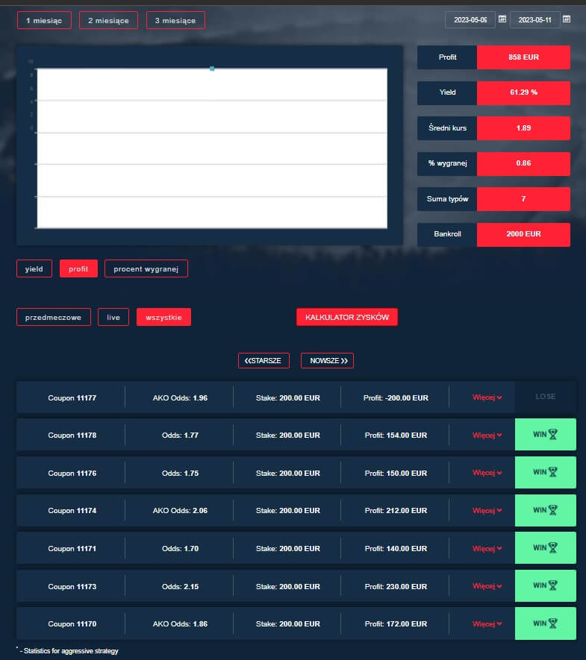This screenshot has width=586, height=660.
Task: Click WIN trophy icon for Coupon 11178
Action: click(553, 434)
